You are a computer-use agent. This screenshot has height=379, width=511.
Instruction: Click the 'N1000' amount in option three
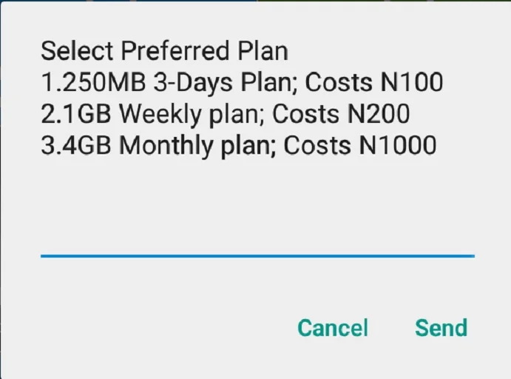(398, 146)
